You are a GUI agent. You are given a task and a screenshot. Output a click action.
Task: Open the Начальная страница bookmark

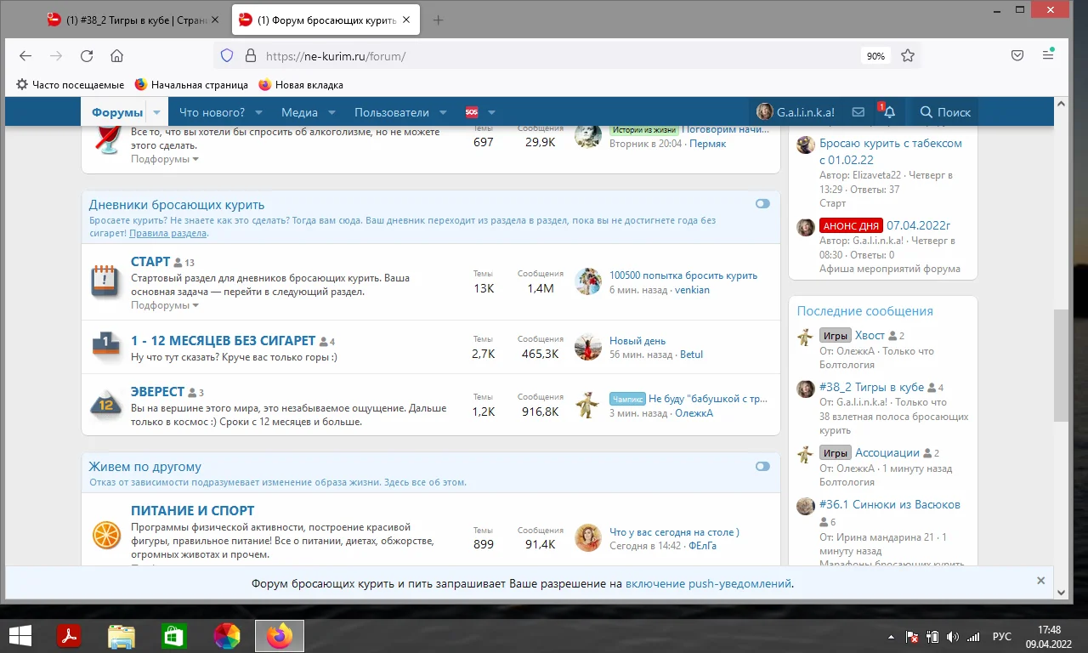click(191, 85)
